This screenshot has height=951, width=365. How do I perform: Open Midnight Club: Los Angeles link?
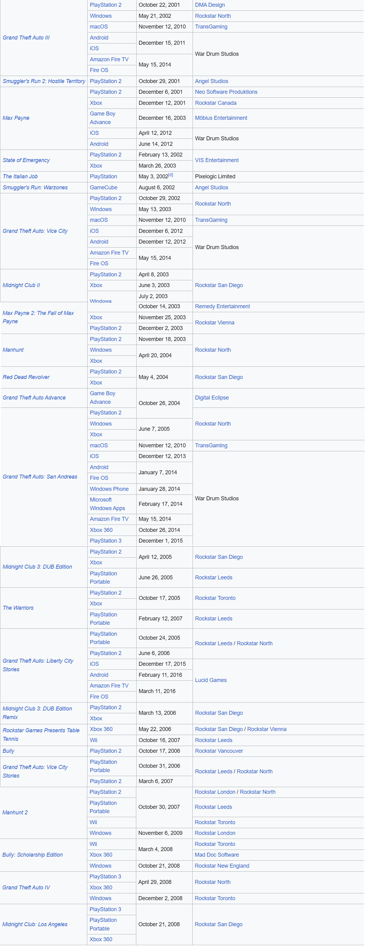click(x=35, y=924)
